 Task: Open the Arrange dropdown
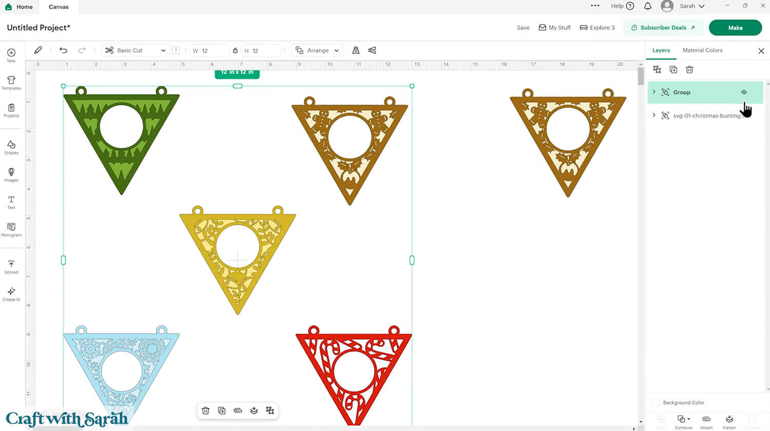click(x=317, y=50)
